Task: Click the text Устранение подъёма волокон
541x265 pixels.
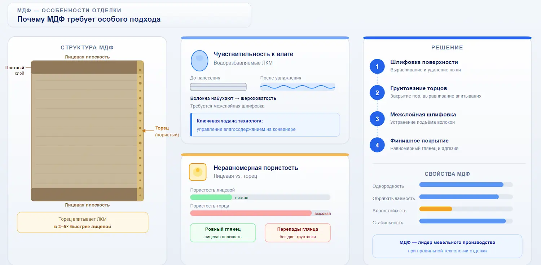Action: point(422,122)
